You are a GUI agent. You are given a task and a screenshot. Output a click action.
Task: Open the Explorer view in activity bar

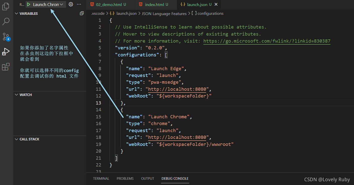pos(6,7)
